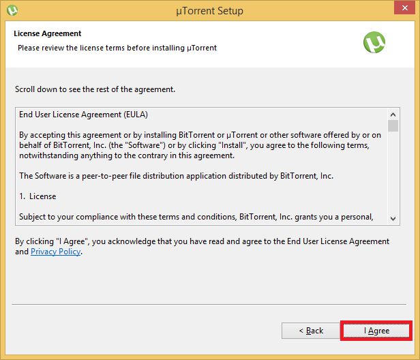The image size is (420, 360).
Task: Click the "Subject to your compliance" line
Action: pos(196,217)
